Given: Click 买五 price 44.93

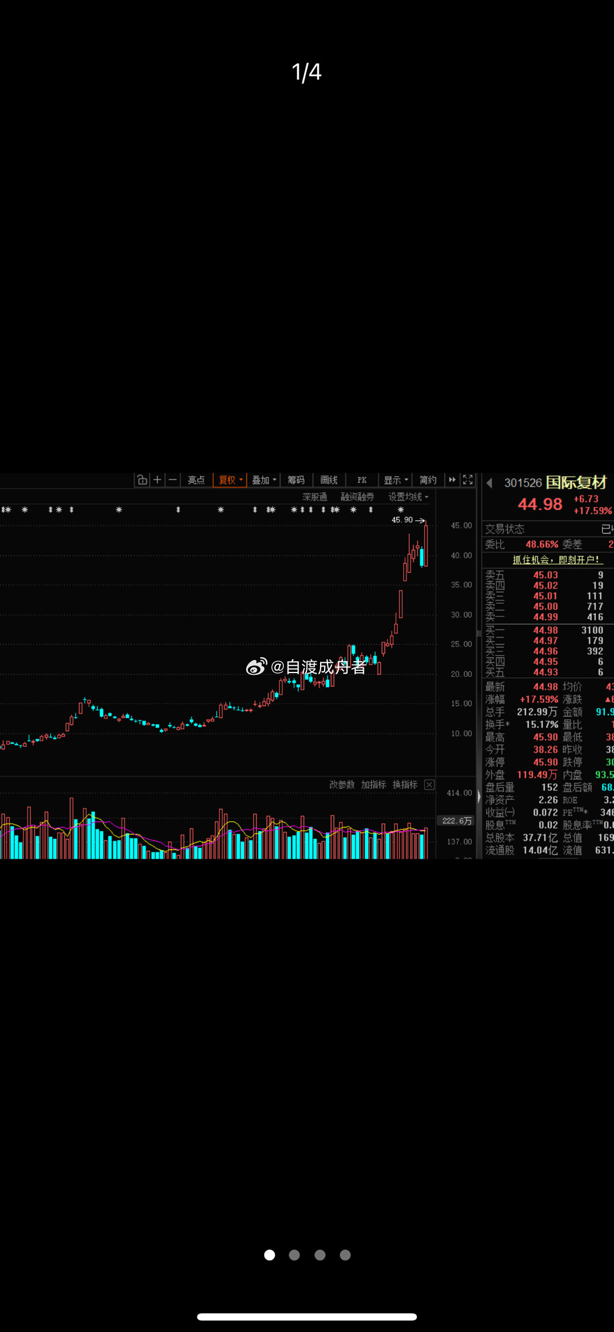Looking at the screenshot, I should tap(545, 672).
